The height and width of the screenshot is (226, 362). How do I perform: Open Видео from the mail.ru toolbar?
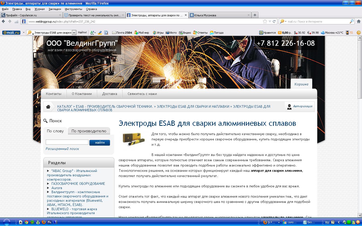(x=185, y=33)
